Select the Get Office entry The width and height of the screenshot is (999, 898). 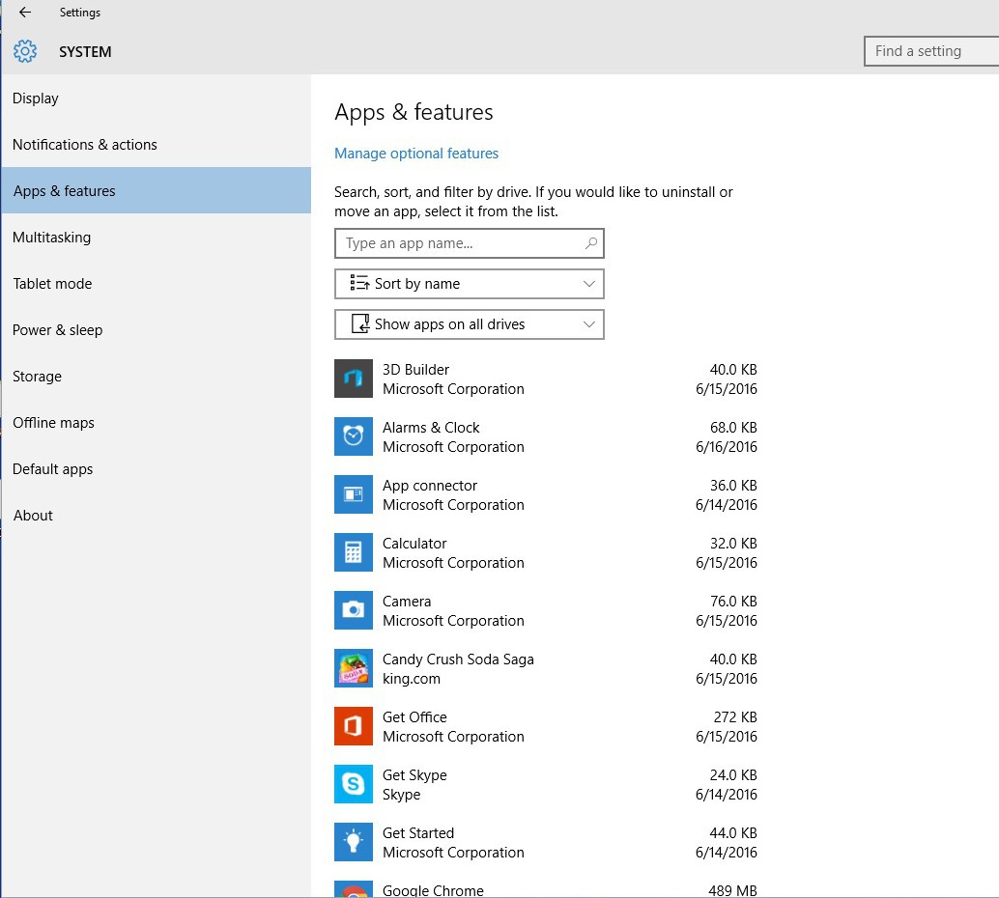point(546,727)
